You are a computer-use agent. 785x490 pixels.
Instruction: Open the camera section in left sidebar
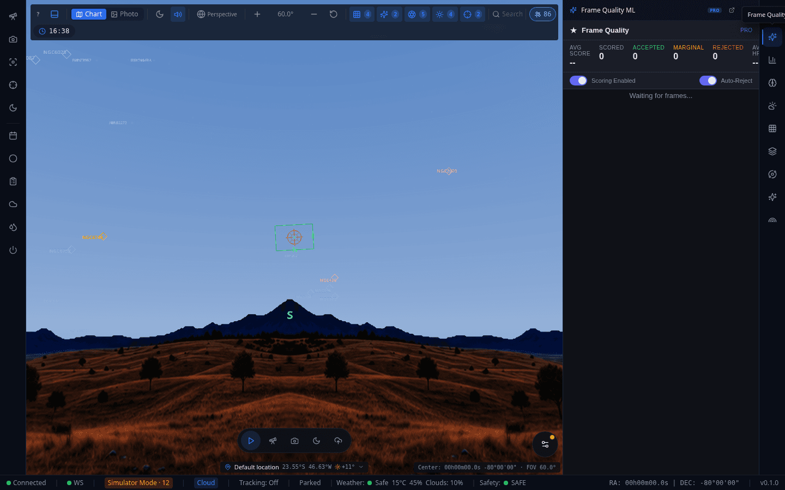[13, 39]
